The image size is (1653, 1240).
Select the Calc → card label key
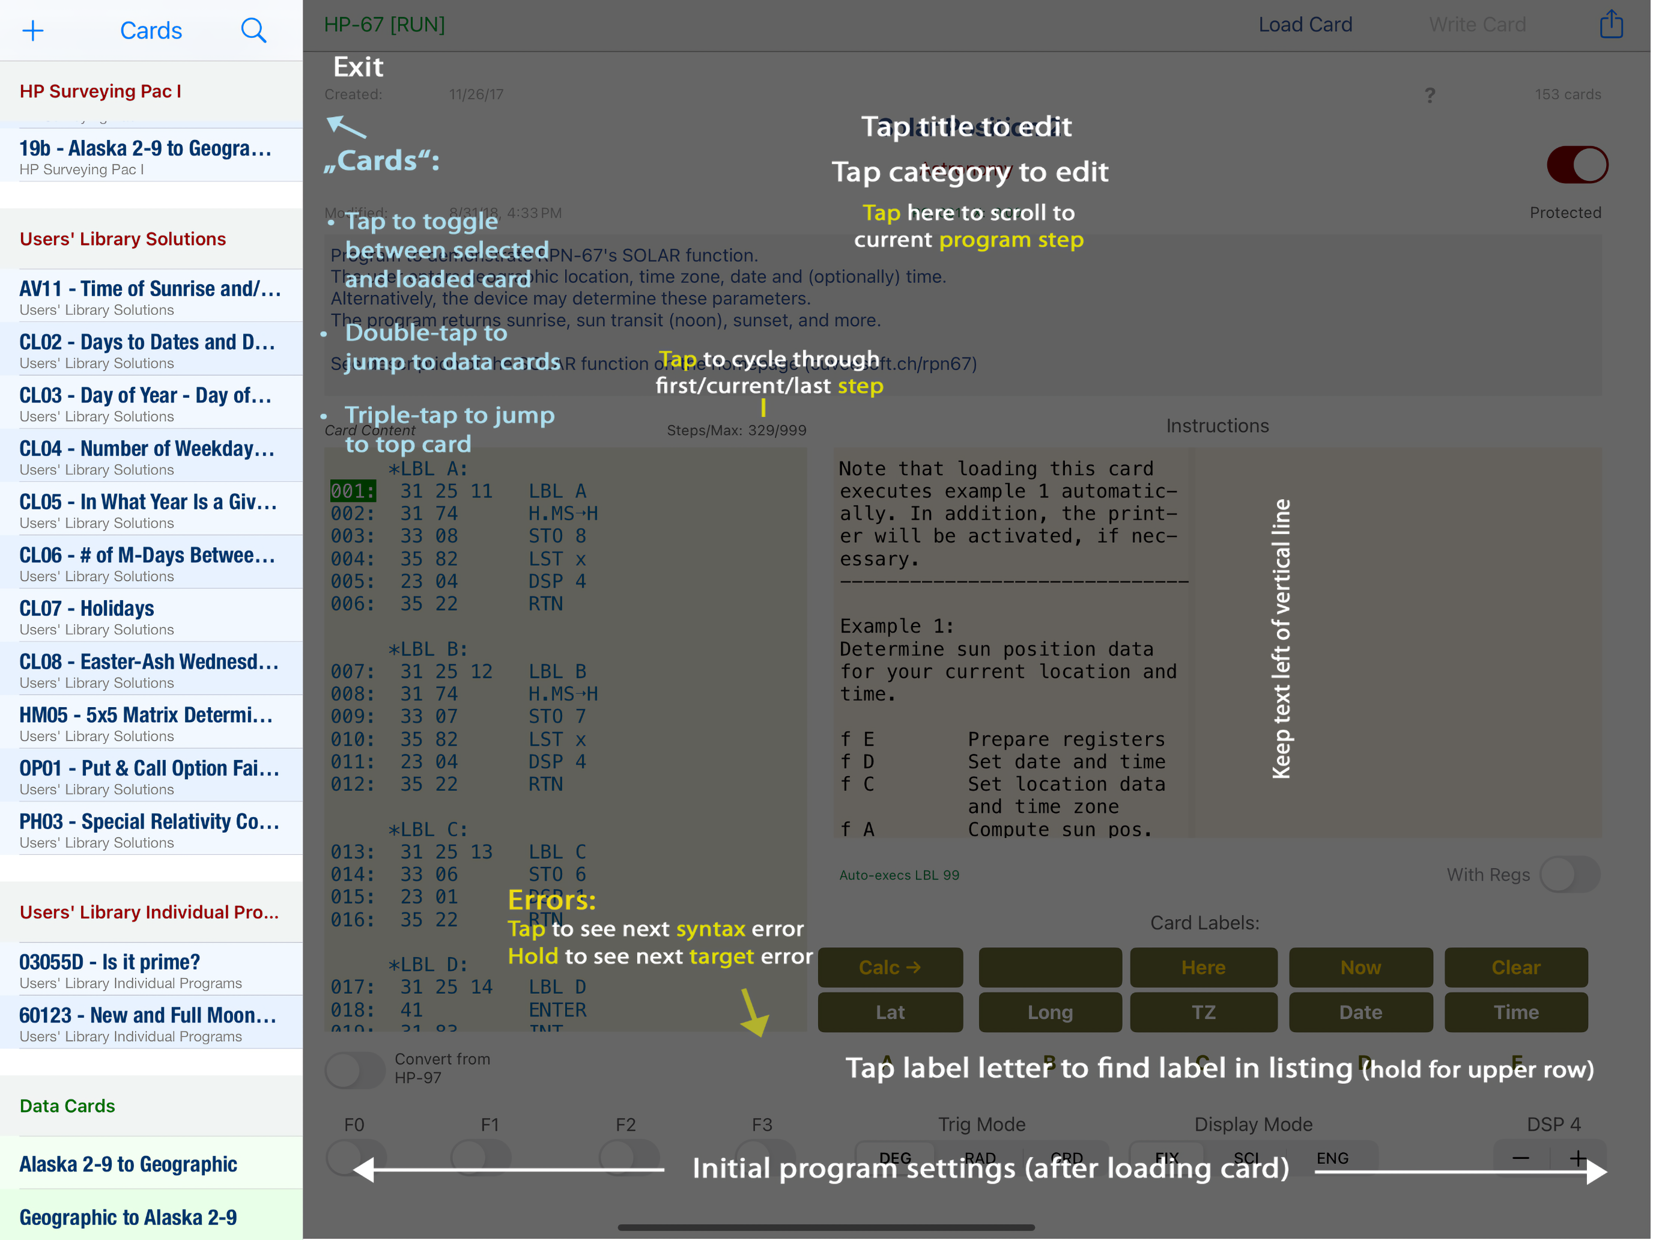(890, 968)
